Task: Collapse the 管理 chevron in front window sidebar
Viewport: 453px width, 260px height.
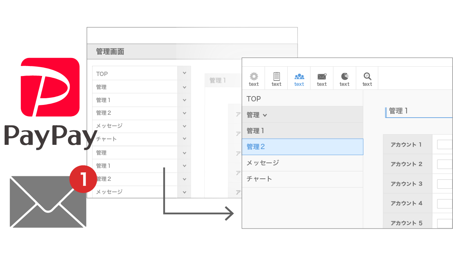Action: point(265,115)
